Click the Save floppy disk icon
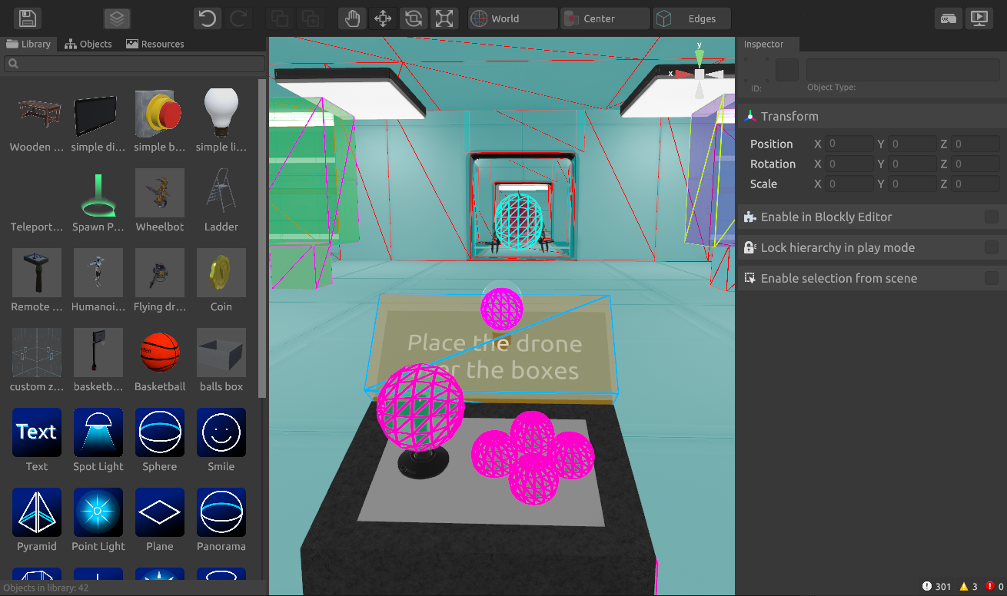The width and height of the screenshot is (1007, 596). point(28,18)
